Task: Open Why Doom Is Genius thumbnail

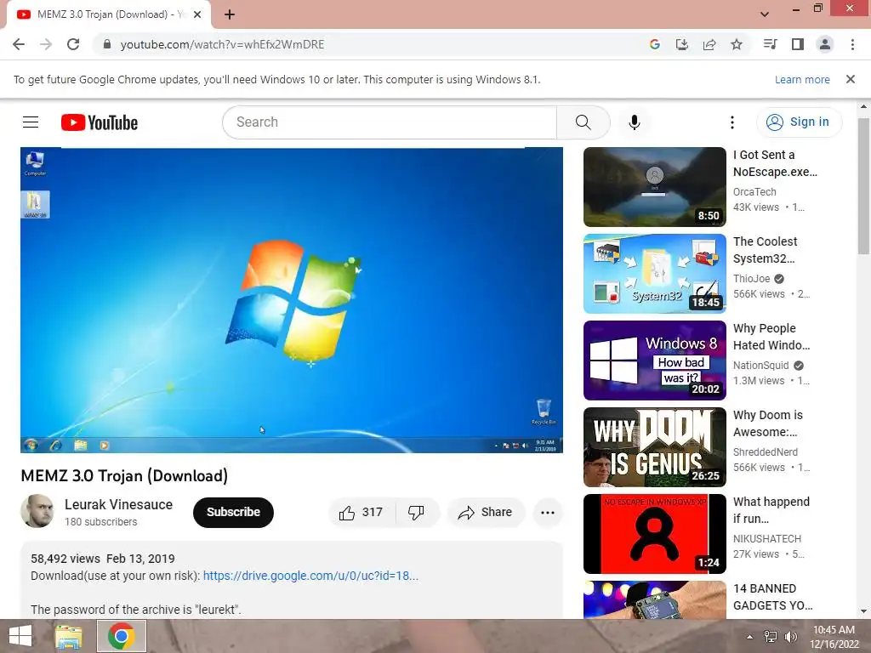Action: 654,447
